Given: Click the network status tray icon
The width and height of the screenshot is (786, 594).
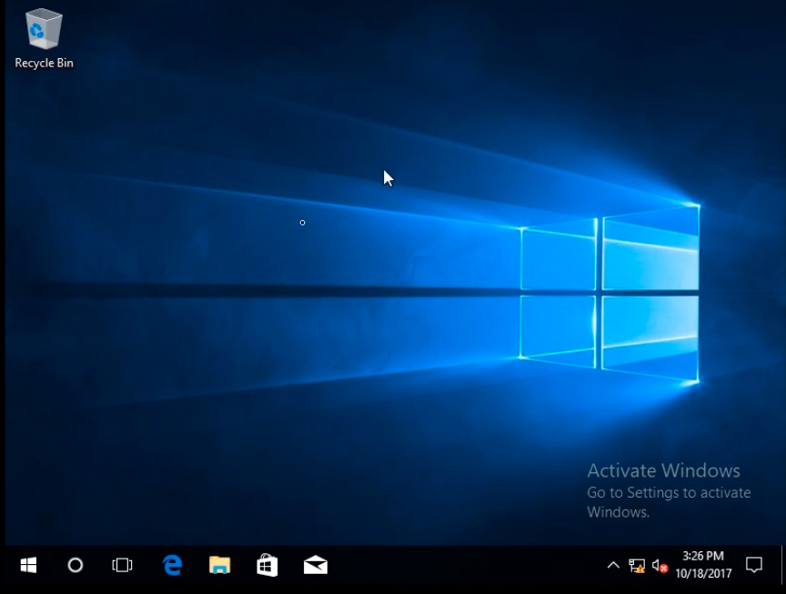Looking at the screenshot, I should [636, 566].
